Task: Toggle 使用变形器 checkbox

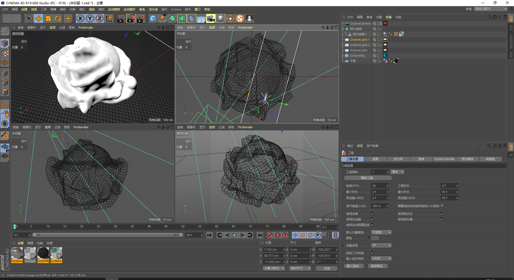Action: click(442, 219)
